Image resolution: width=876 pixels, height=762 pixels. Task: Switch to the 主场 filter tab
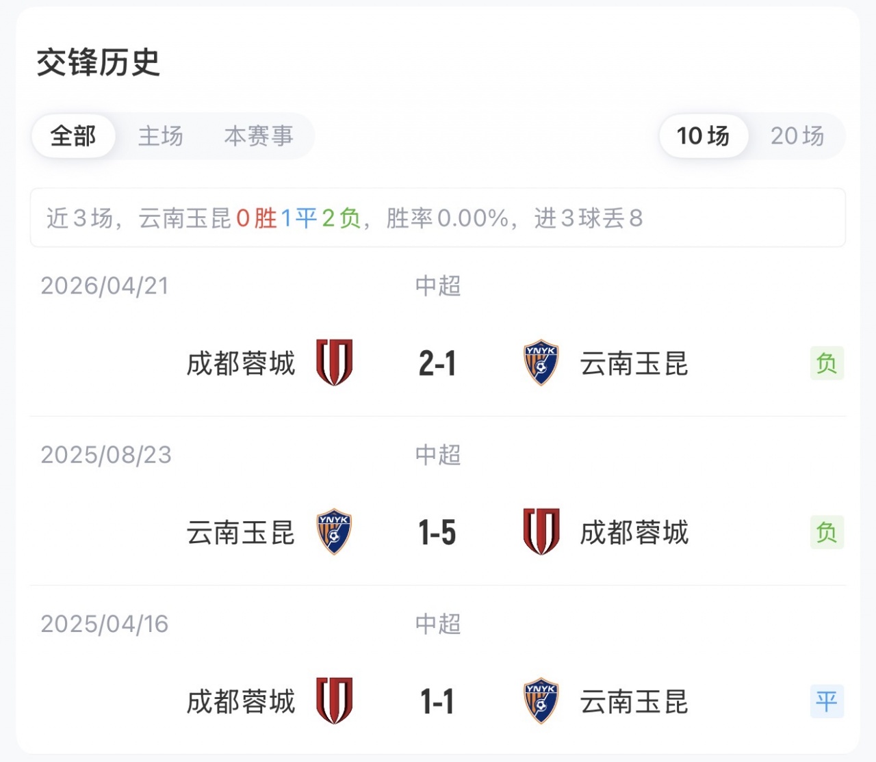click(161, 135)
